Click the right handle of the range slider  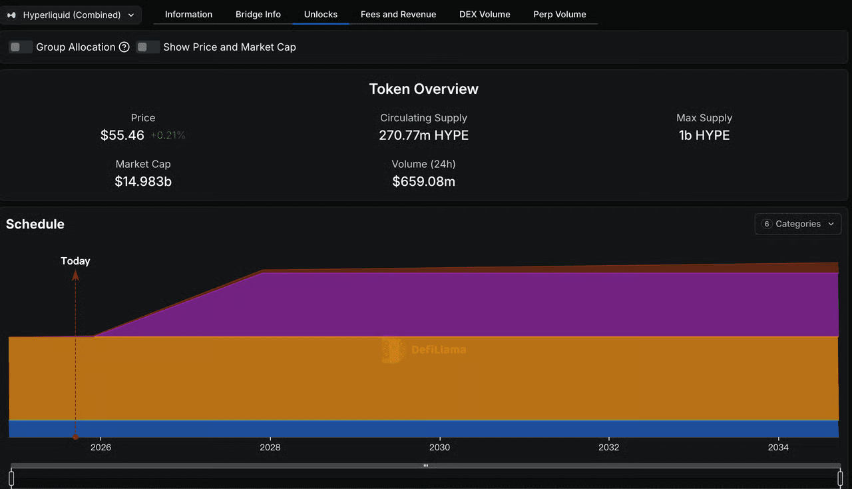point(841,478)
